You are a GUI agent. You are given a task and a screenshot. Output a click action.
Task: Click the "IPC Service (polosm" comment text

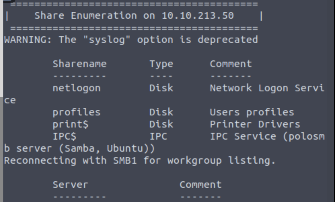(x=267, y=136)
